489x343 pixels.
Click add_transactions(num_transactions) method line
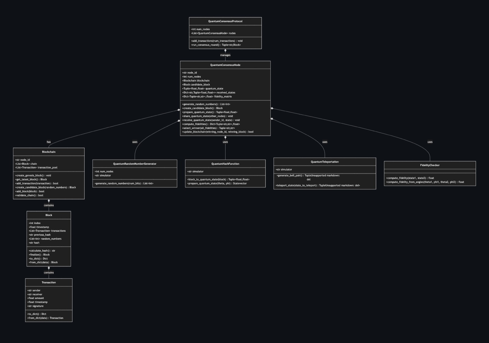coord(217,41)
